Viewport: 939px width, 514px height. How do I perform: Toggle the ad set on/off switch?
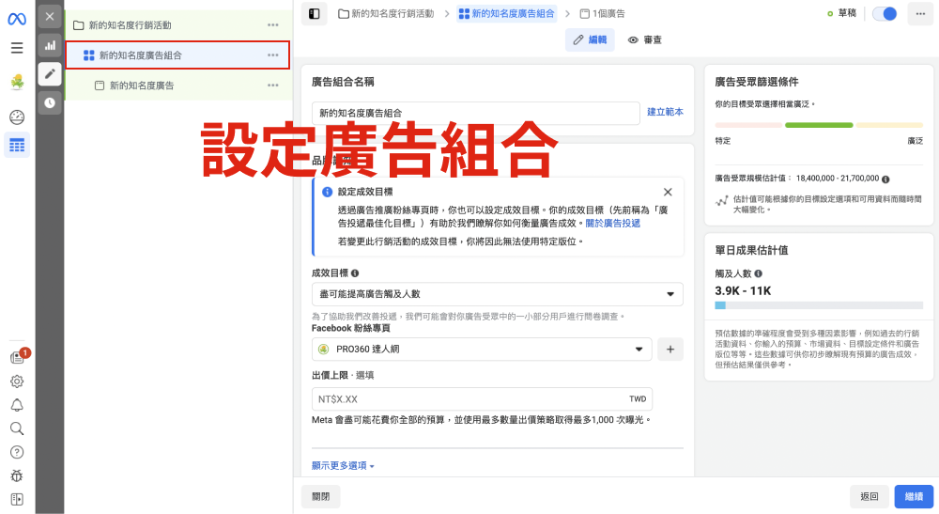884,13
